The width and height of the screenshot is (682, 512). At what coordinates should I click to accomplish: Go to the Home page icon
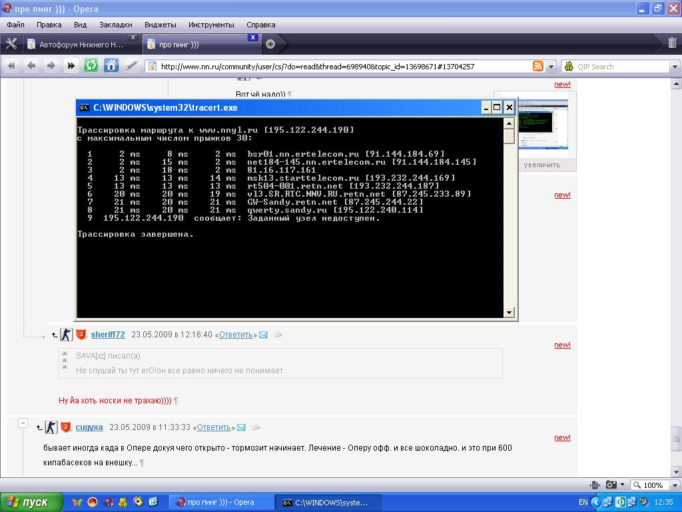[111, 65]
